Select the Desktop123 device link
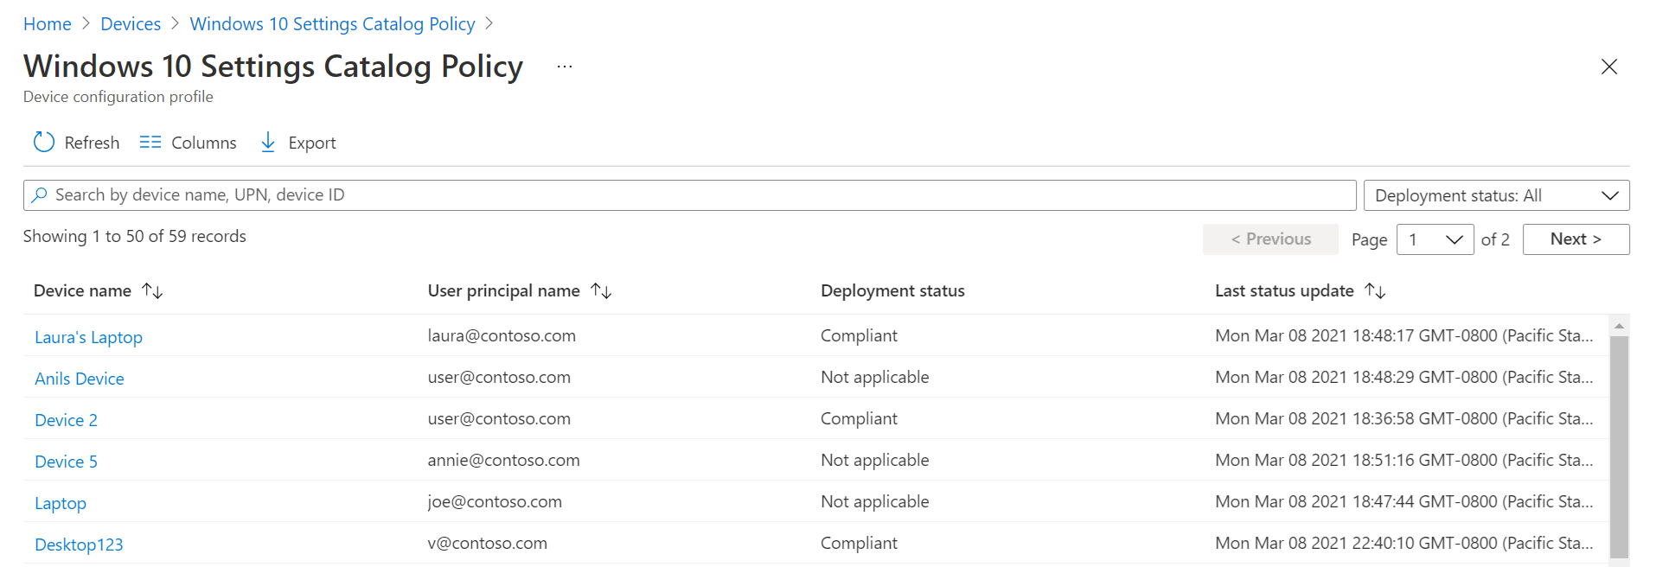This screenshot has height=567, width=1656. (x=79, y=545)
